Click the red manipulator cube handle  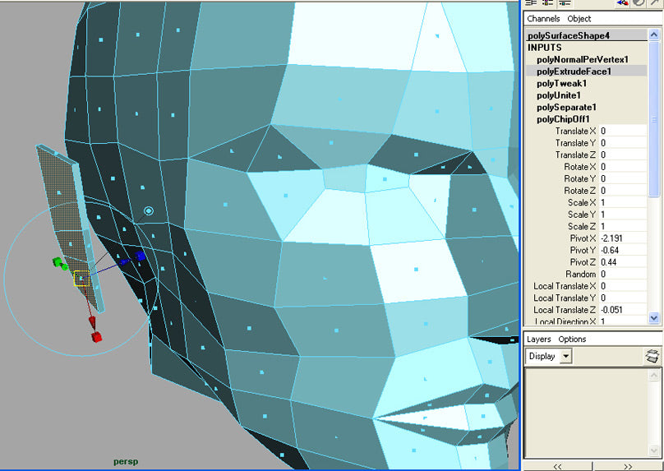coord(96,337)
